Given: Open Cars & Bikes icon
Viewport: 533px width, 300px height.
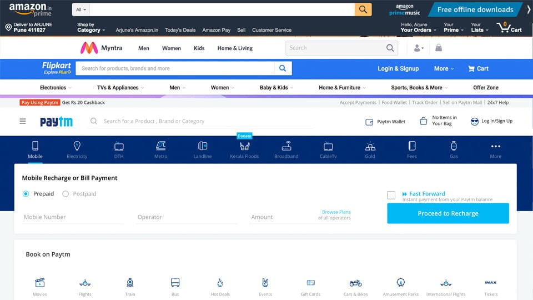Looking at the screenshot, I should click(x=355, y=283).
